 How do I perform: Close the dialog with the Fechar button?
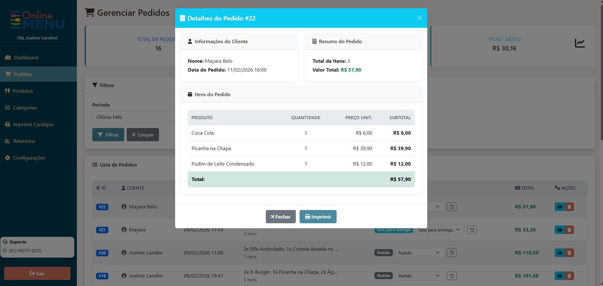280,217
